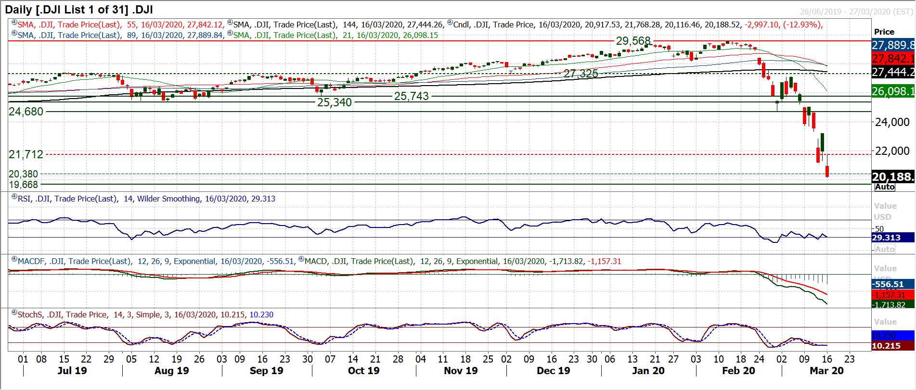916x390 pixels.
Task: Click the 21,712 dashed level label
Action: point(26,154)
